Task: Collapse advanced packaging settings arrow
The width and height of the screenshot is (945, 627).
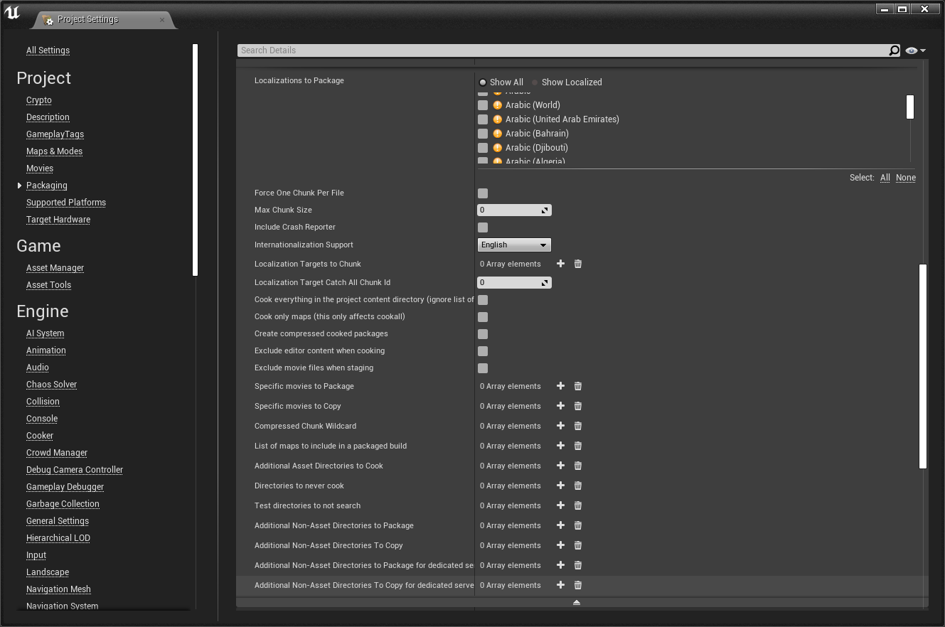Action: (577, 603)
